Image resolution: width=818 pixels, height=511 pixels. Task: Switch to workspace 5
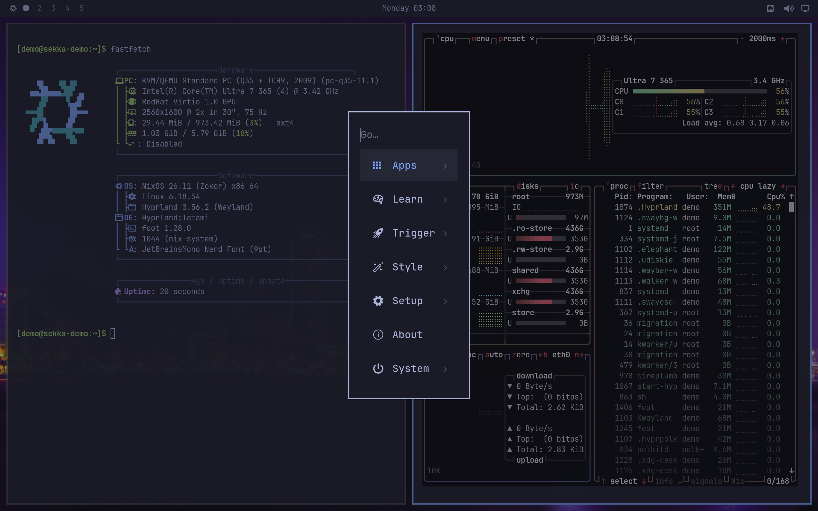click(x=81, y=8)
